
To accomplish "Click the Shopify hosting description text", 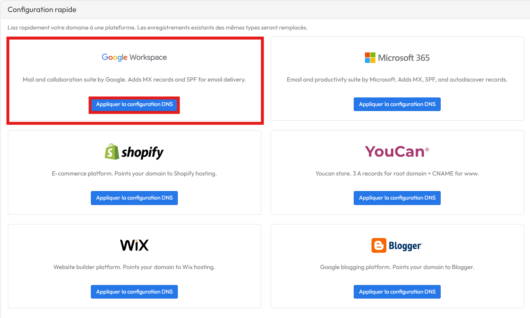I will point(134,174).
